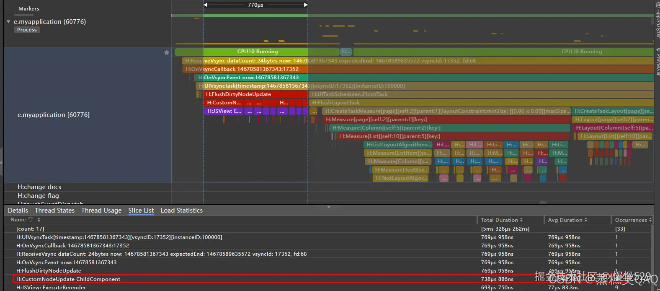Click the [33] occurrences total cell
The width and height of the screenshot is (660, 291).
(x=620, y=229)
